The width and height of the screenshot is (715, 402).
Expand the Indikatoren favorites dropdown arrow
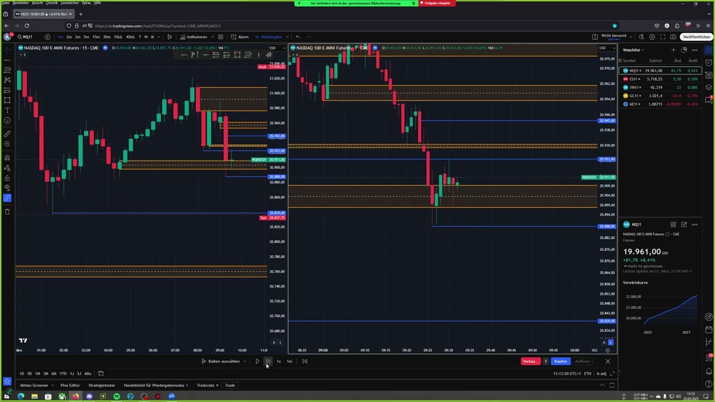pos(212,37)
